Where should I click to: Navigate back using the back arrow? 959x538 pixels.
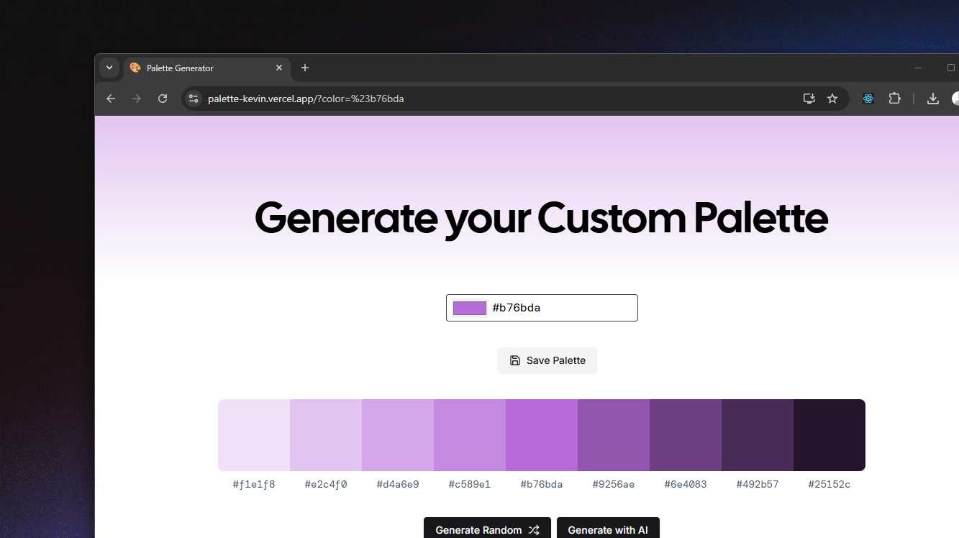(111, 99)
